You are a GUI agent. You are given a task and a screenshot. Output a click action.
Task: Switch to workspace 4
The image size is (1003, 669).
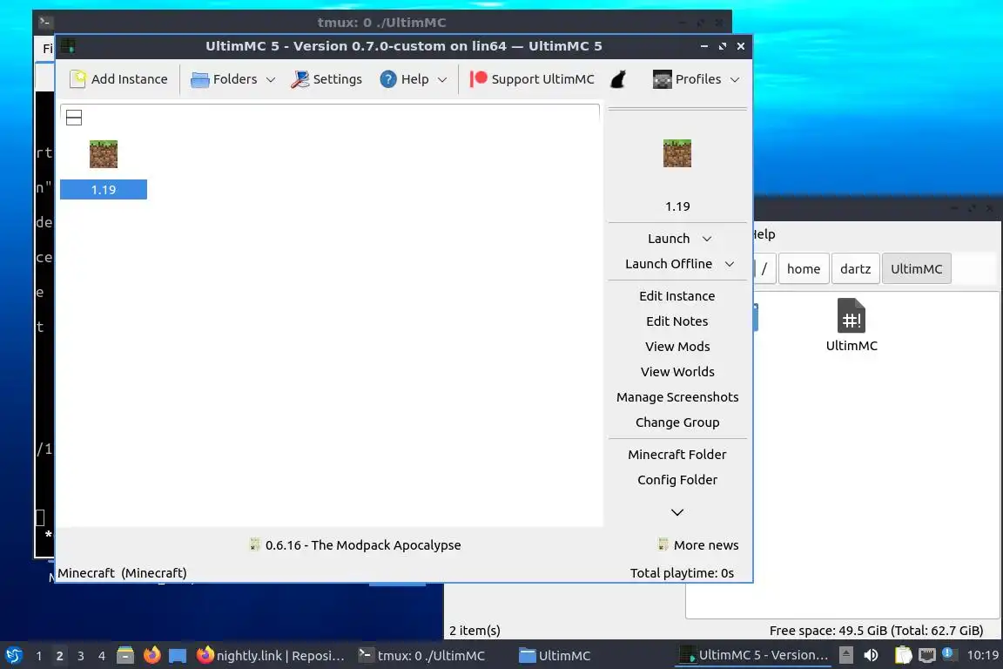click(x=102, y=656)
